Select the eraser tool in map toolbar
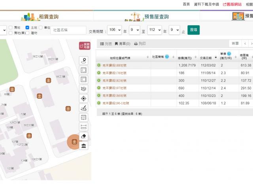The image size is (253, 184). (x=84, y=137)
